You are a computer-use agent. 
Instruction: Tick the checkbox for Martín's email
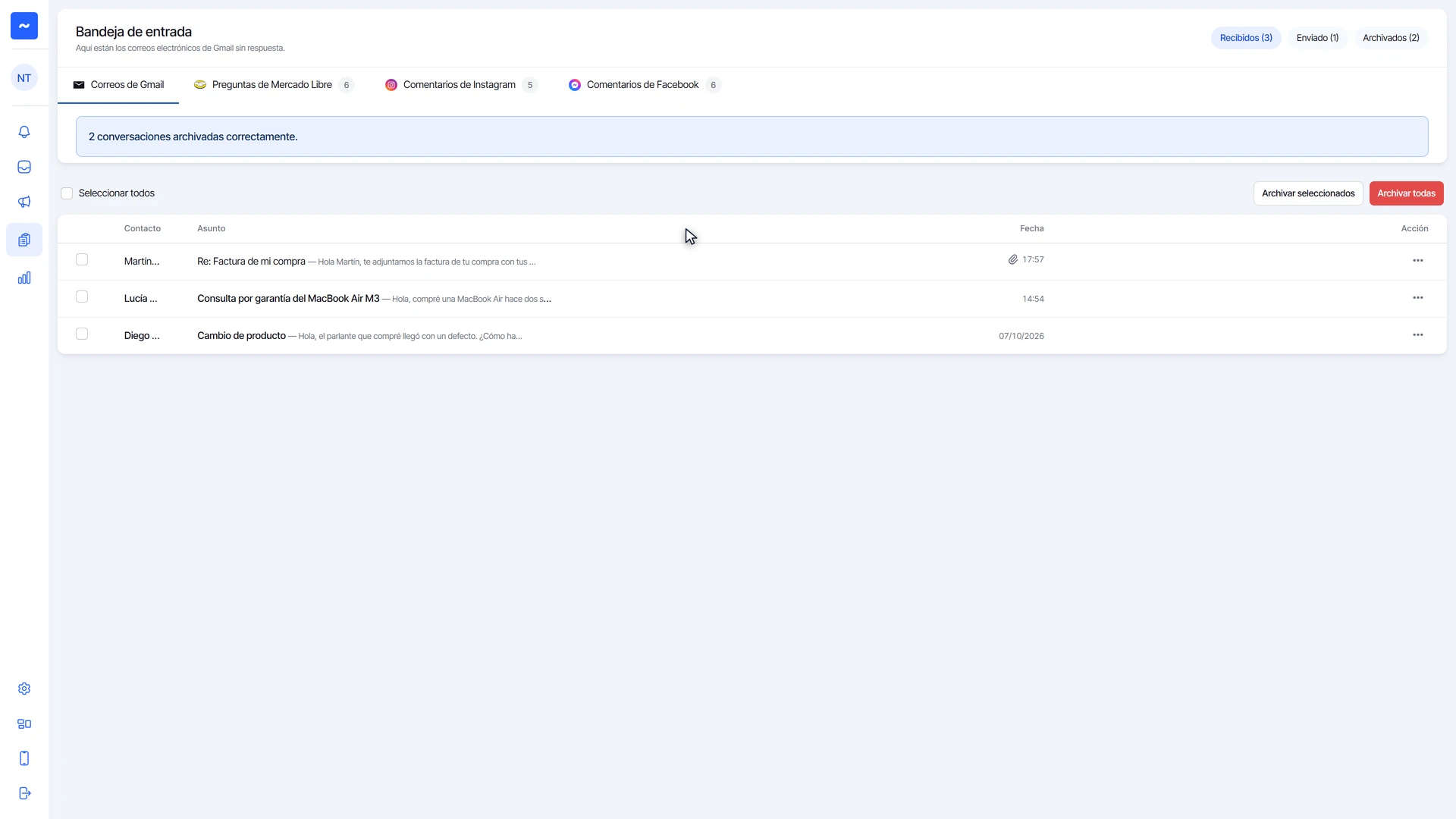82,259
